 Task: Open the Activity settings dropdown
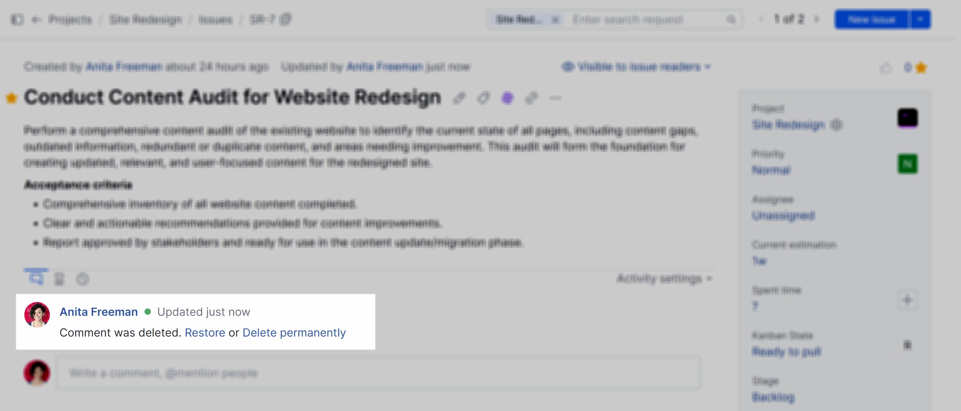pos(664,279)
